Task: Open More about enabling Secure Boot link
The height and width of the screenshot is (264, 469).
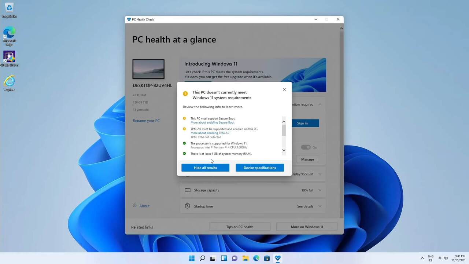Action: (213, 122)
